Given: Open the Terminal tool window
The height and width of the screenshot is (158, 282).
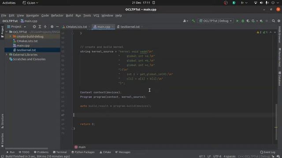Looking at the screenshot, I should 60,152.
